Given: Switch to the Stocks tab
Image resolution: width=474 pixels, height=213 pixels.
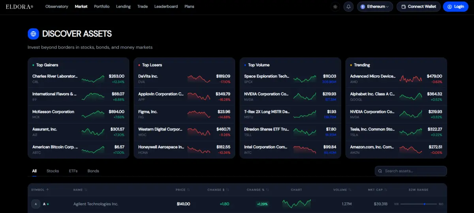Looking at the screenshot, I should pyautogui.click(x=53, y=171).
